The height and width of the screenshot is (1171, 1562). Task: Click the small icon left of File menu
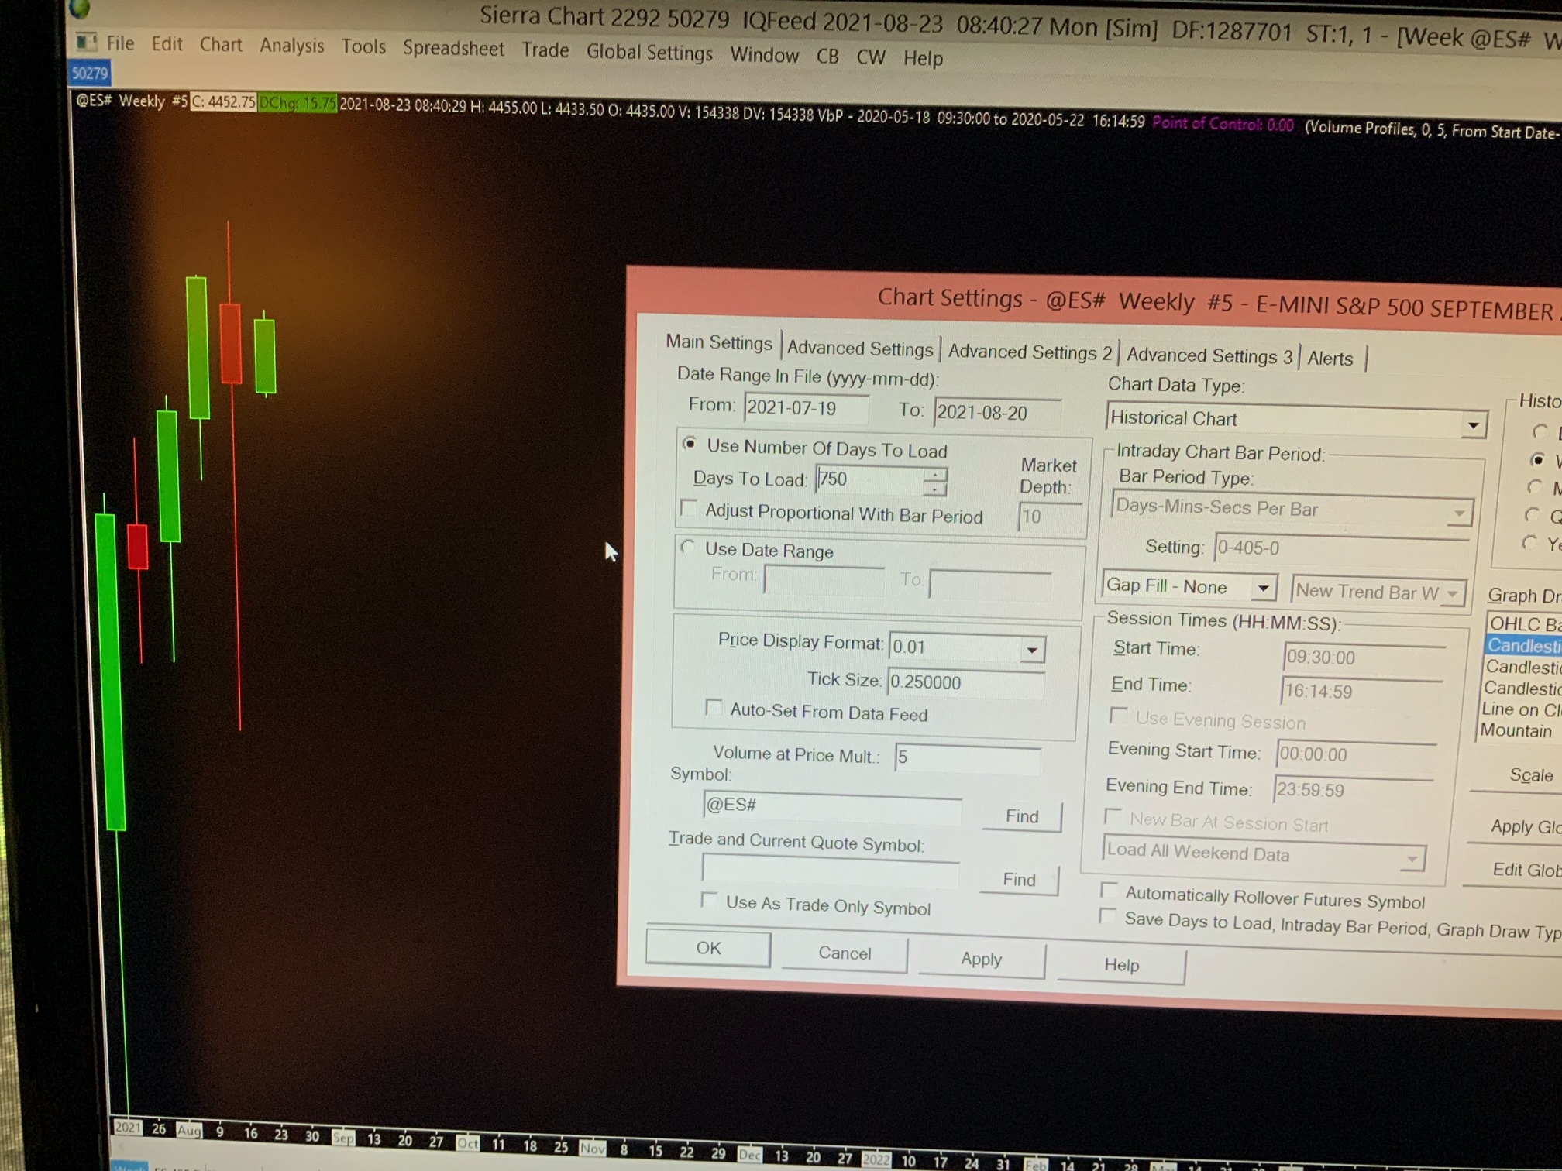pos(86,42)
